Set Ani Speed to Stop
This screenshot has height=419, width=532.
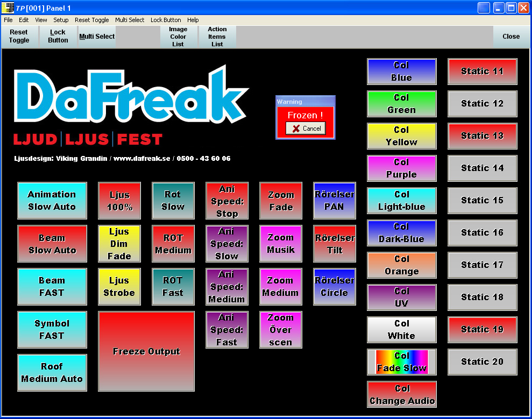pyautogui.click(x=227, y=201)
